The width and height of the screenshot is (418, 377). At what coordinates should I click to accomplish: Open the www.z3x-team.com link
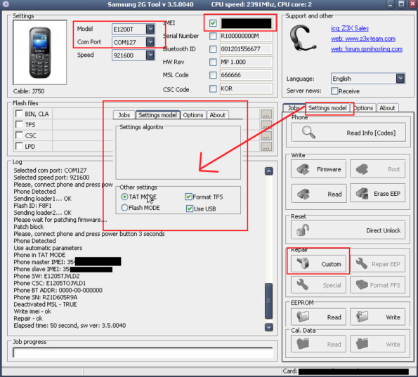coord(363,39)
